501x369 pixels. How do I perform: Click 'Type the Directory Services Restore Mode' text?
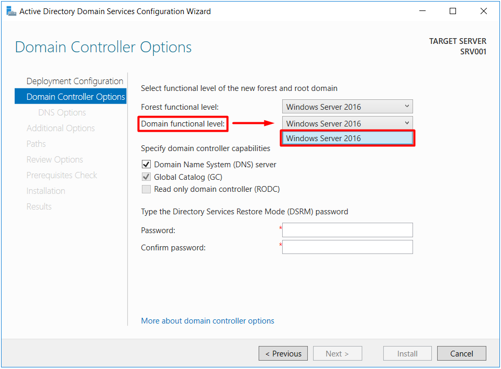point(244,212)
